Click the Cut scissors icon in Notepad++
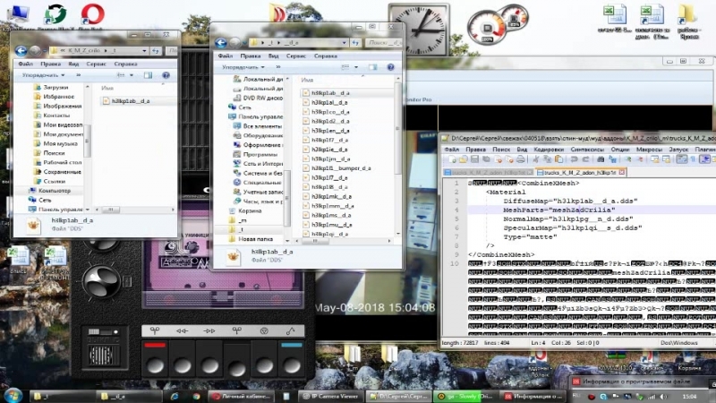 tap(535, 159)
